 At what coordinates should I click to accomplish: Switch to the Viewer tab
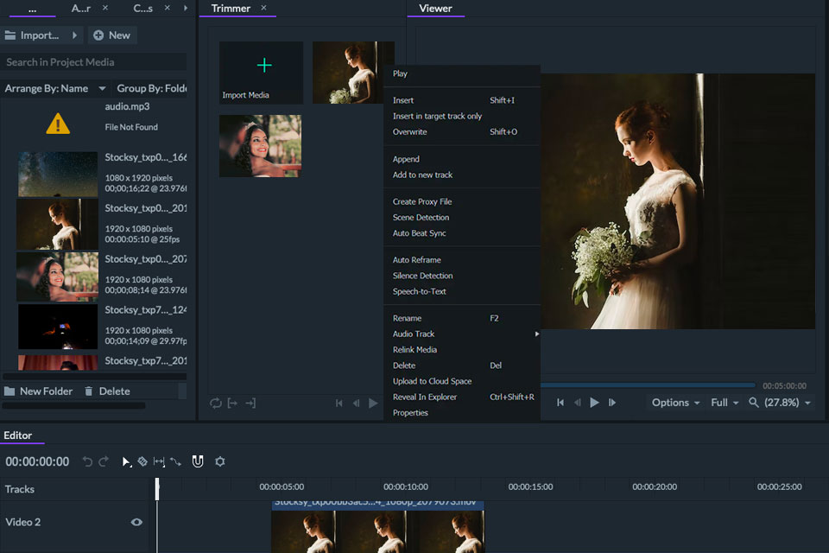435,9
